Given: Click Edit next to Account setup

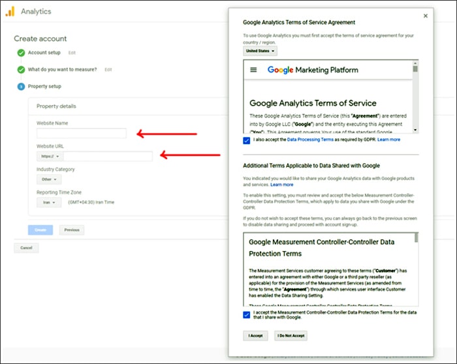Looking at the screenshot, I should click(x=72, y=53).
